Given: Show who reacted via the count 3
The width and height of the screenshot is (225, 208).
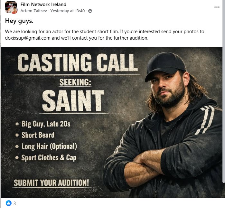Looking at the screenshot, I should 14,203.
